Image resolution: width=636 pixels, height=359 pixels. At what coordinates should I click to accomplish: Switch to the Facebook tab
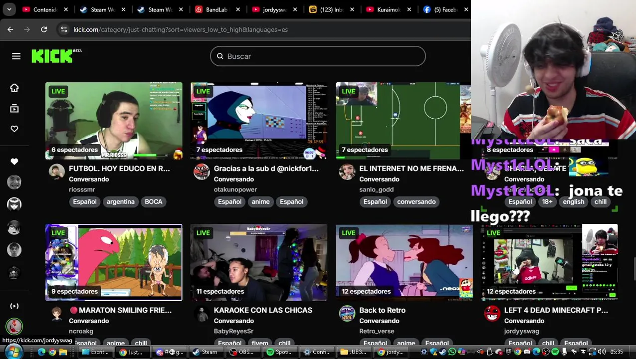pos(445,9)
